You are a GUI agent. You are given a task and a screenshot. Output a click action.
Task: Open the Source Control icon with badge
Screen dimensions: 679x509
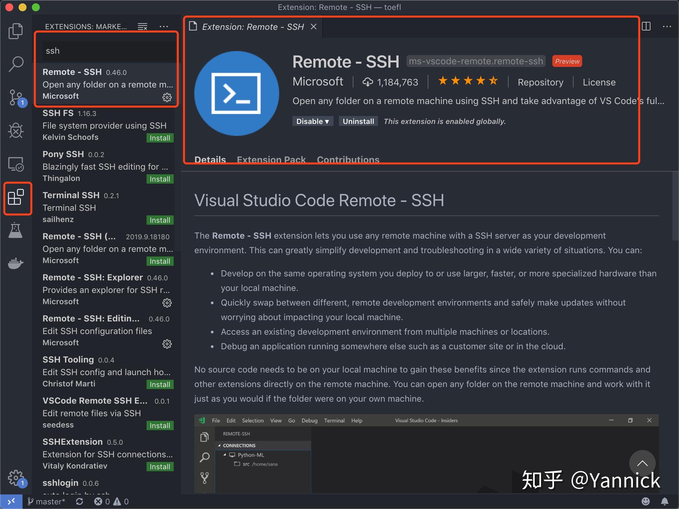click(x=16, y=97)
